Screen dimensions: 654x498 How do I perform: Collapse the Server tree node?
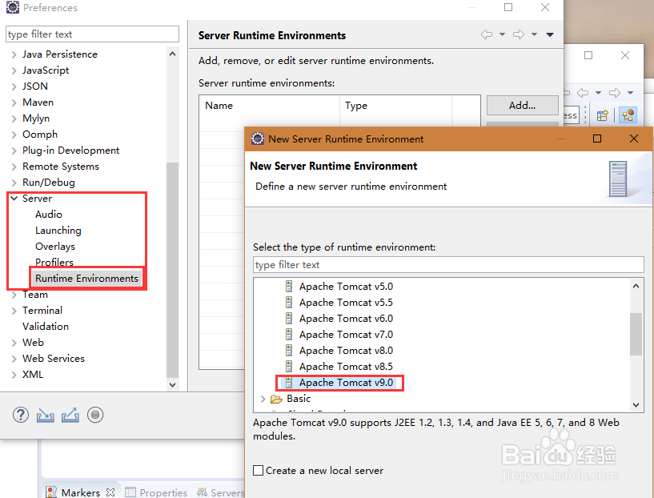[14, 199]
